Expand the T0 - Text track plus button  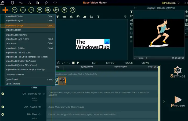pyautogui.click(x=3, y=114)
